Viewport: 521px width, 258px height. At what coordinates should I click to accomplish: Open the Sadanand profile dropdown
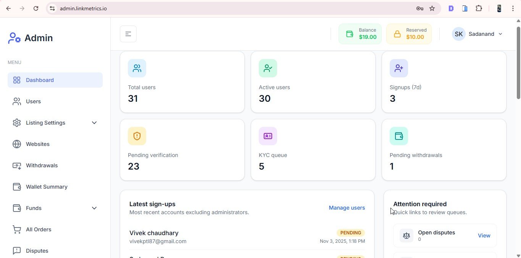(477, 34)
